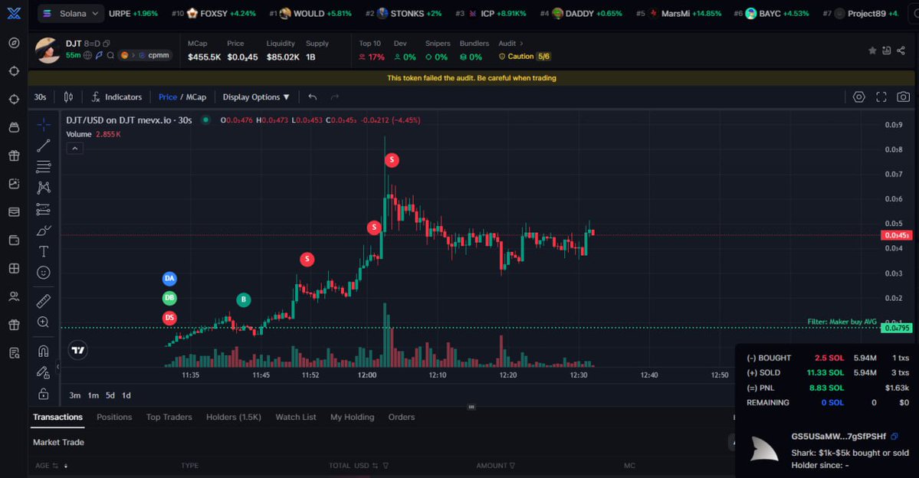Take a chart snapshot with camera icon

point(903,97)
